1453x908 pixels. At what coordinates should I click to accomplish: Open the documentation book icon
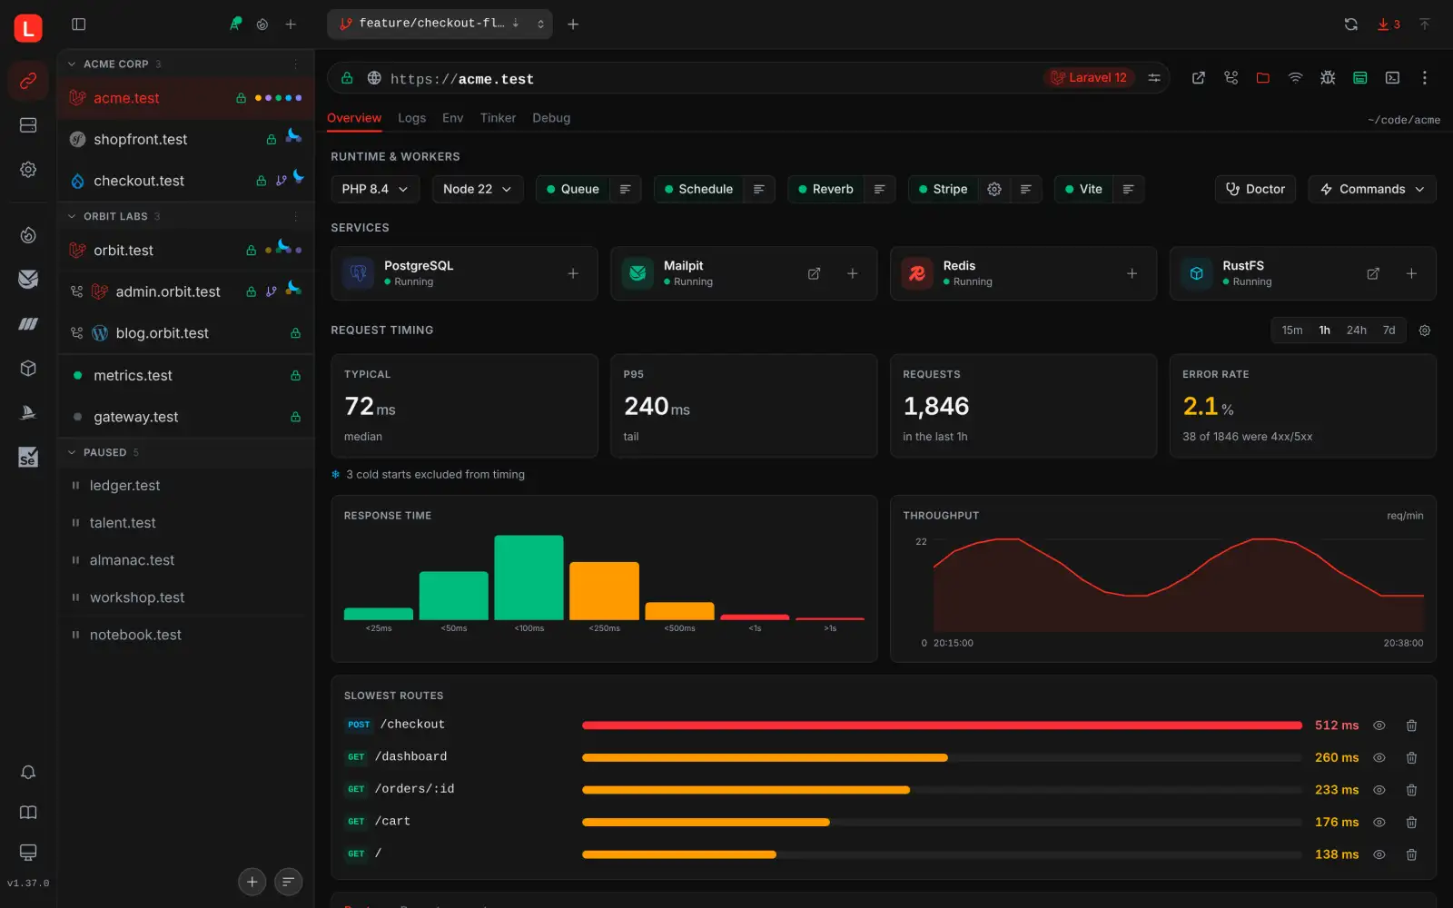pos(28,813)
